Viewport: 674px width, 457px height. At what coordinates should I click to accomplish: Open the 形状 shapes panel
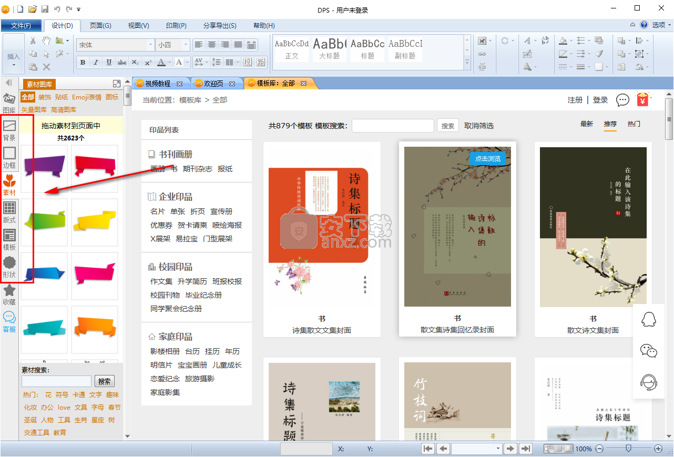[9, 267]
